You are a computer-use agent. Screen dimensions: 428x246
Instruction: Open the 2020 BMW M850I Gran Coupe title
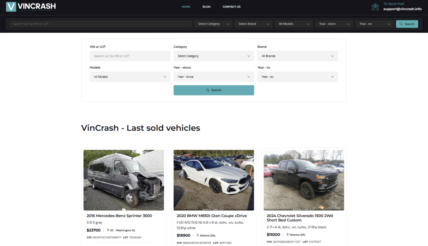pyautogui.click(x=212, y=216)
